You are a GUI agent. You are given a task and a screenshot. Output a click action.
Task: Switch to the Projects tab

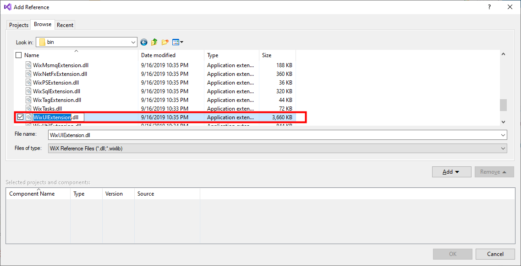tap(19, 25)
